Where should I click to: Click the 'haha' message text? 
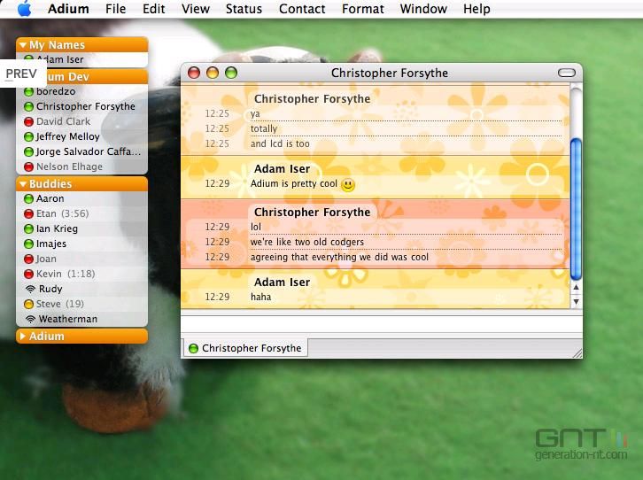[x=260, y=297]
